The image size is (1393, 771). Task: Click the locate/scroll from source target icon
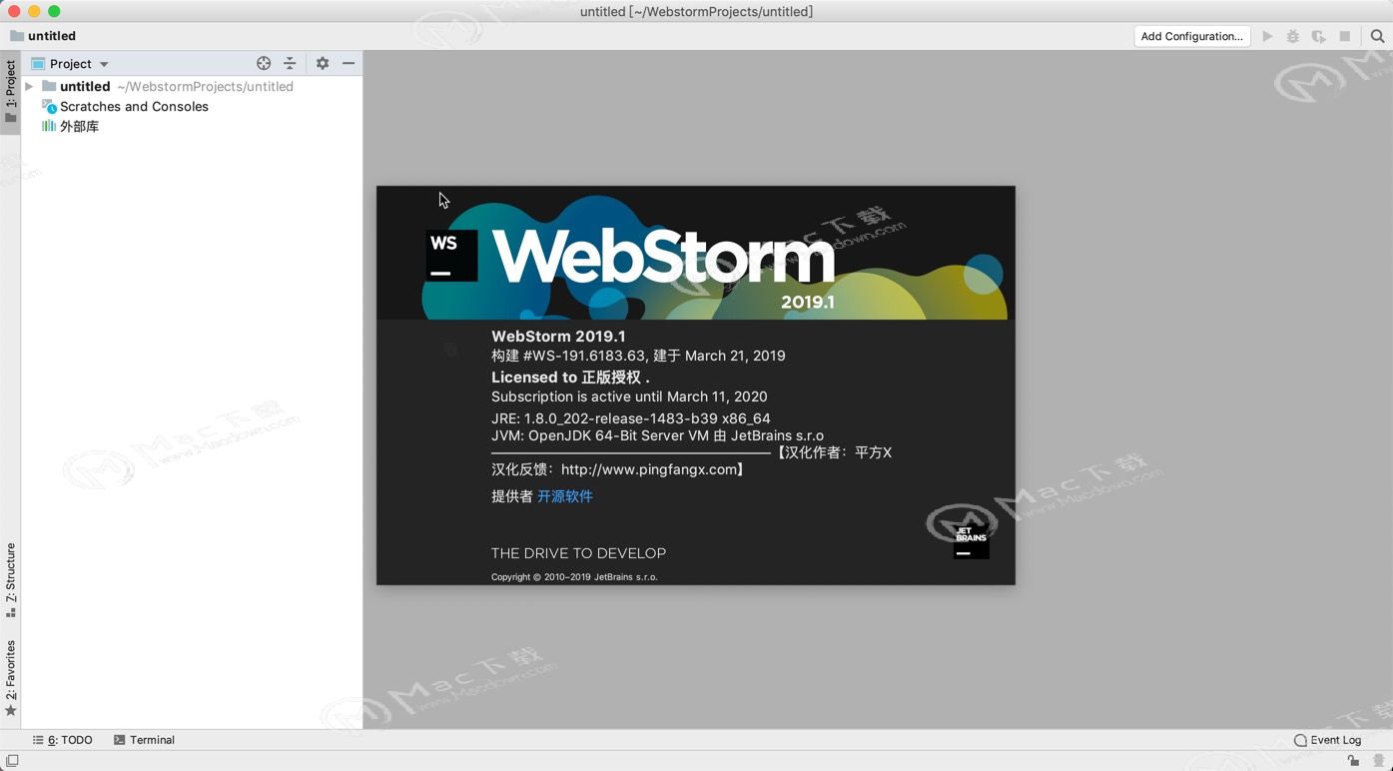[x=264, y=63]
